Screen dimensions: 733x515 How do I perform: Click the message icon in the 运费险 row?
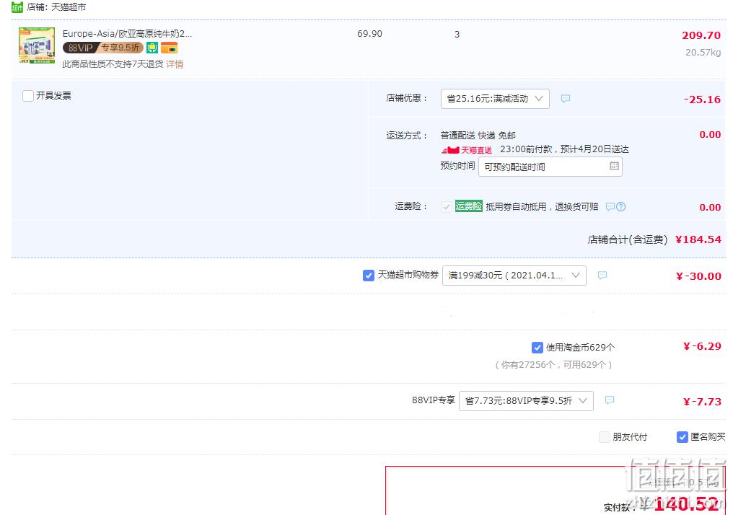(x=610, y=206)
